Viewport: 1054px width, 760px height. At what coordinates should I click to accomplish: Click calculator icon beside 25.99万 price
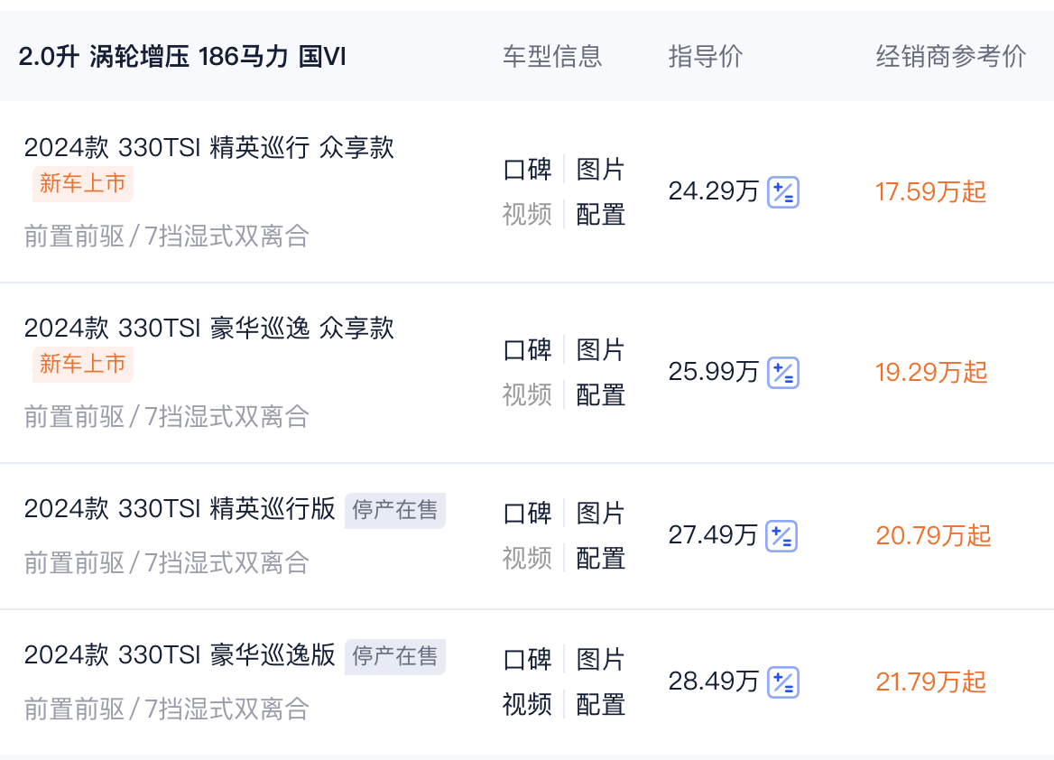782,373
